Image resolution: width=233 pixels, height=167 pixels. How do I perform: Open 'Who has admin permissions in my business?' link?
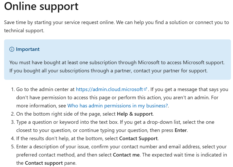coord(118,106)
